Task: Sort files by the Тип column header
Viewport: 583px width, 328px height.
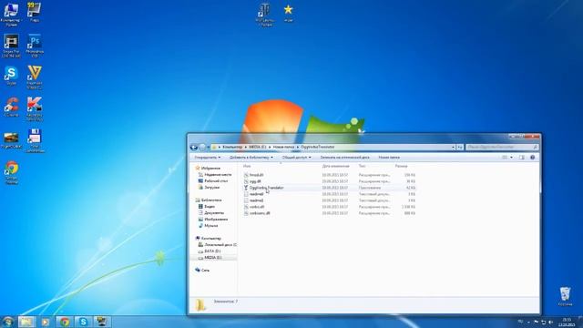Action: (362, 166)
